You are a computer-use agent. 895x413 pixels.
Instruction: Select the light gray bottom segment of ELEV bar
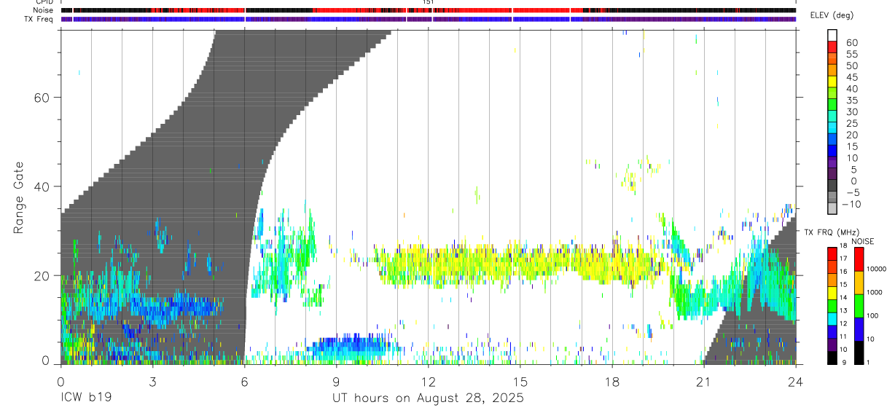832,209
